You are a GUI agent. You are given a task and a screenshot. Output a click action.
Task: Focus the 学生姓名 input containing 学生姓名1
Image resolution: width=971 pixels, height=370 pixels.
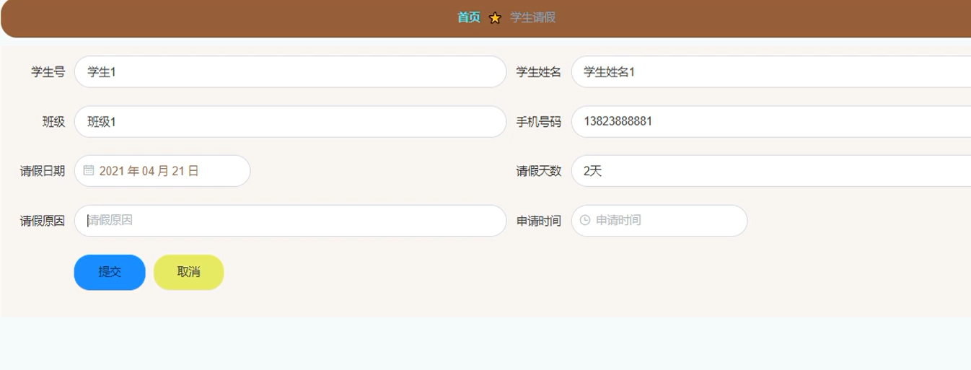[x=771, y=71]
